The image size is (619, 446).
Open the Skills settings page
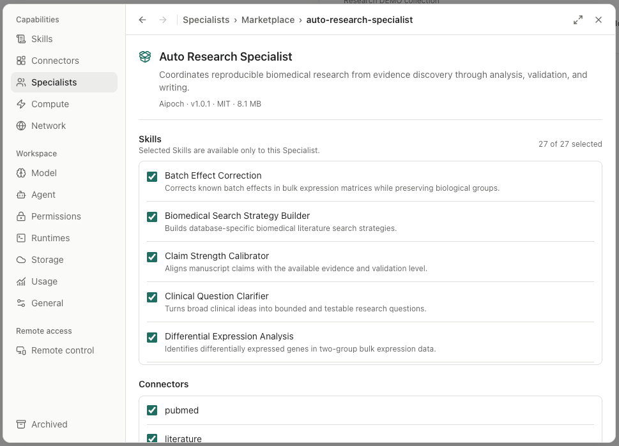(64, 39)
